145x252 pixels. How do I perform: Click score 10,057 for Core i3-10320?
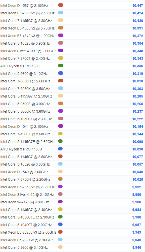[x=138, y=164]
